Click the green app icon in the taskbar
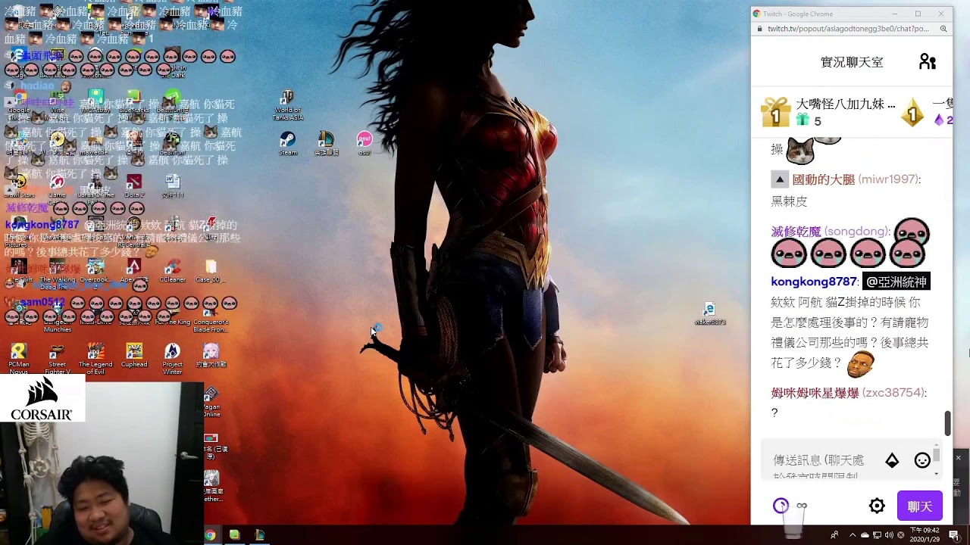This screenshot has width=970, height=545. point(235,535)
